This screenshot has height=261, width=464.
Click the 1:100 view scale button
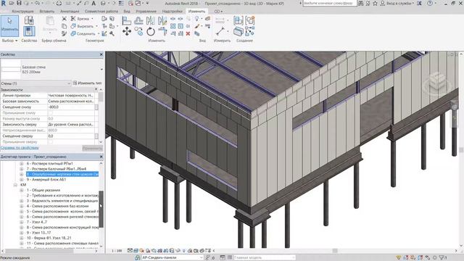click(x=117, y=251)
